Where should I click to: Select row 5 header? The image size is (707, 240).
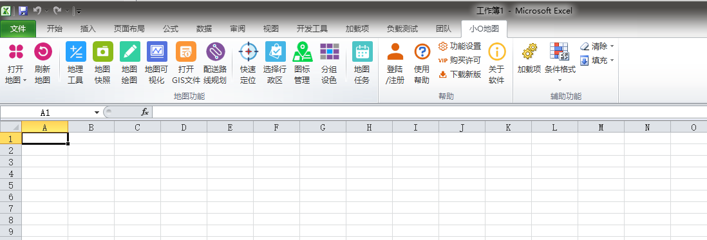11,185
